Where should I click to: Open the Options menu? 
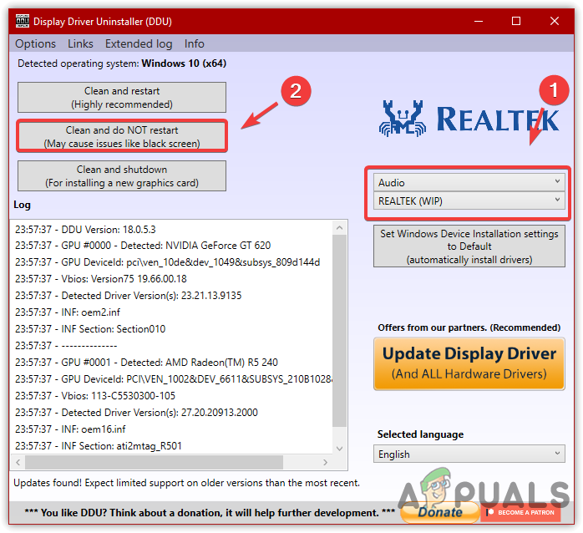(x=35, y=44)
